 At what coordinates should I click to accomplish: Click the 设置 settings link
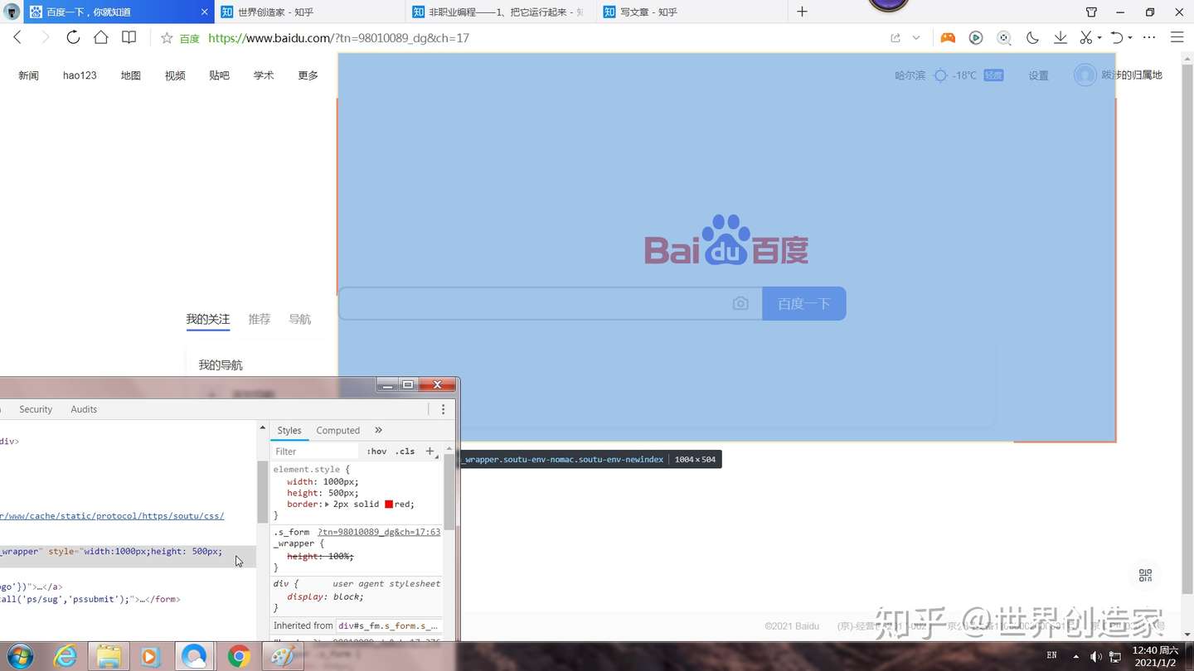click(1039, 75)
